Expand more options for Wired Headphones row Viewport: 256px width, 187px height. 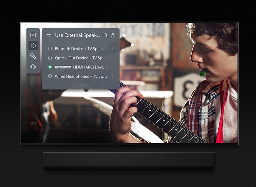click(x=112, y=76)
